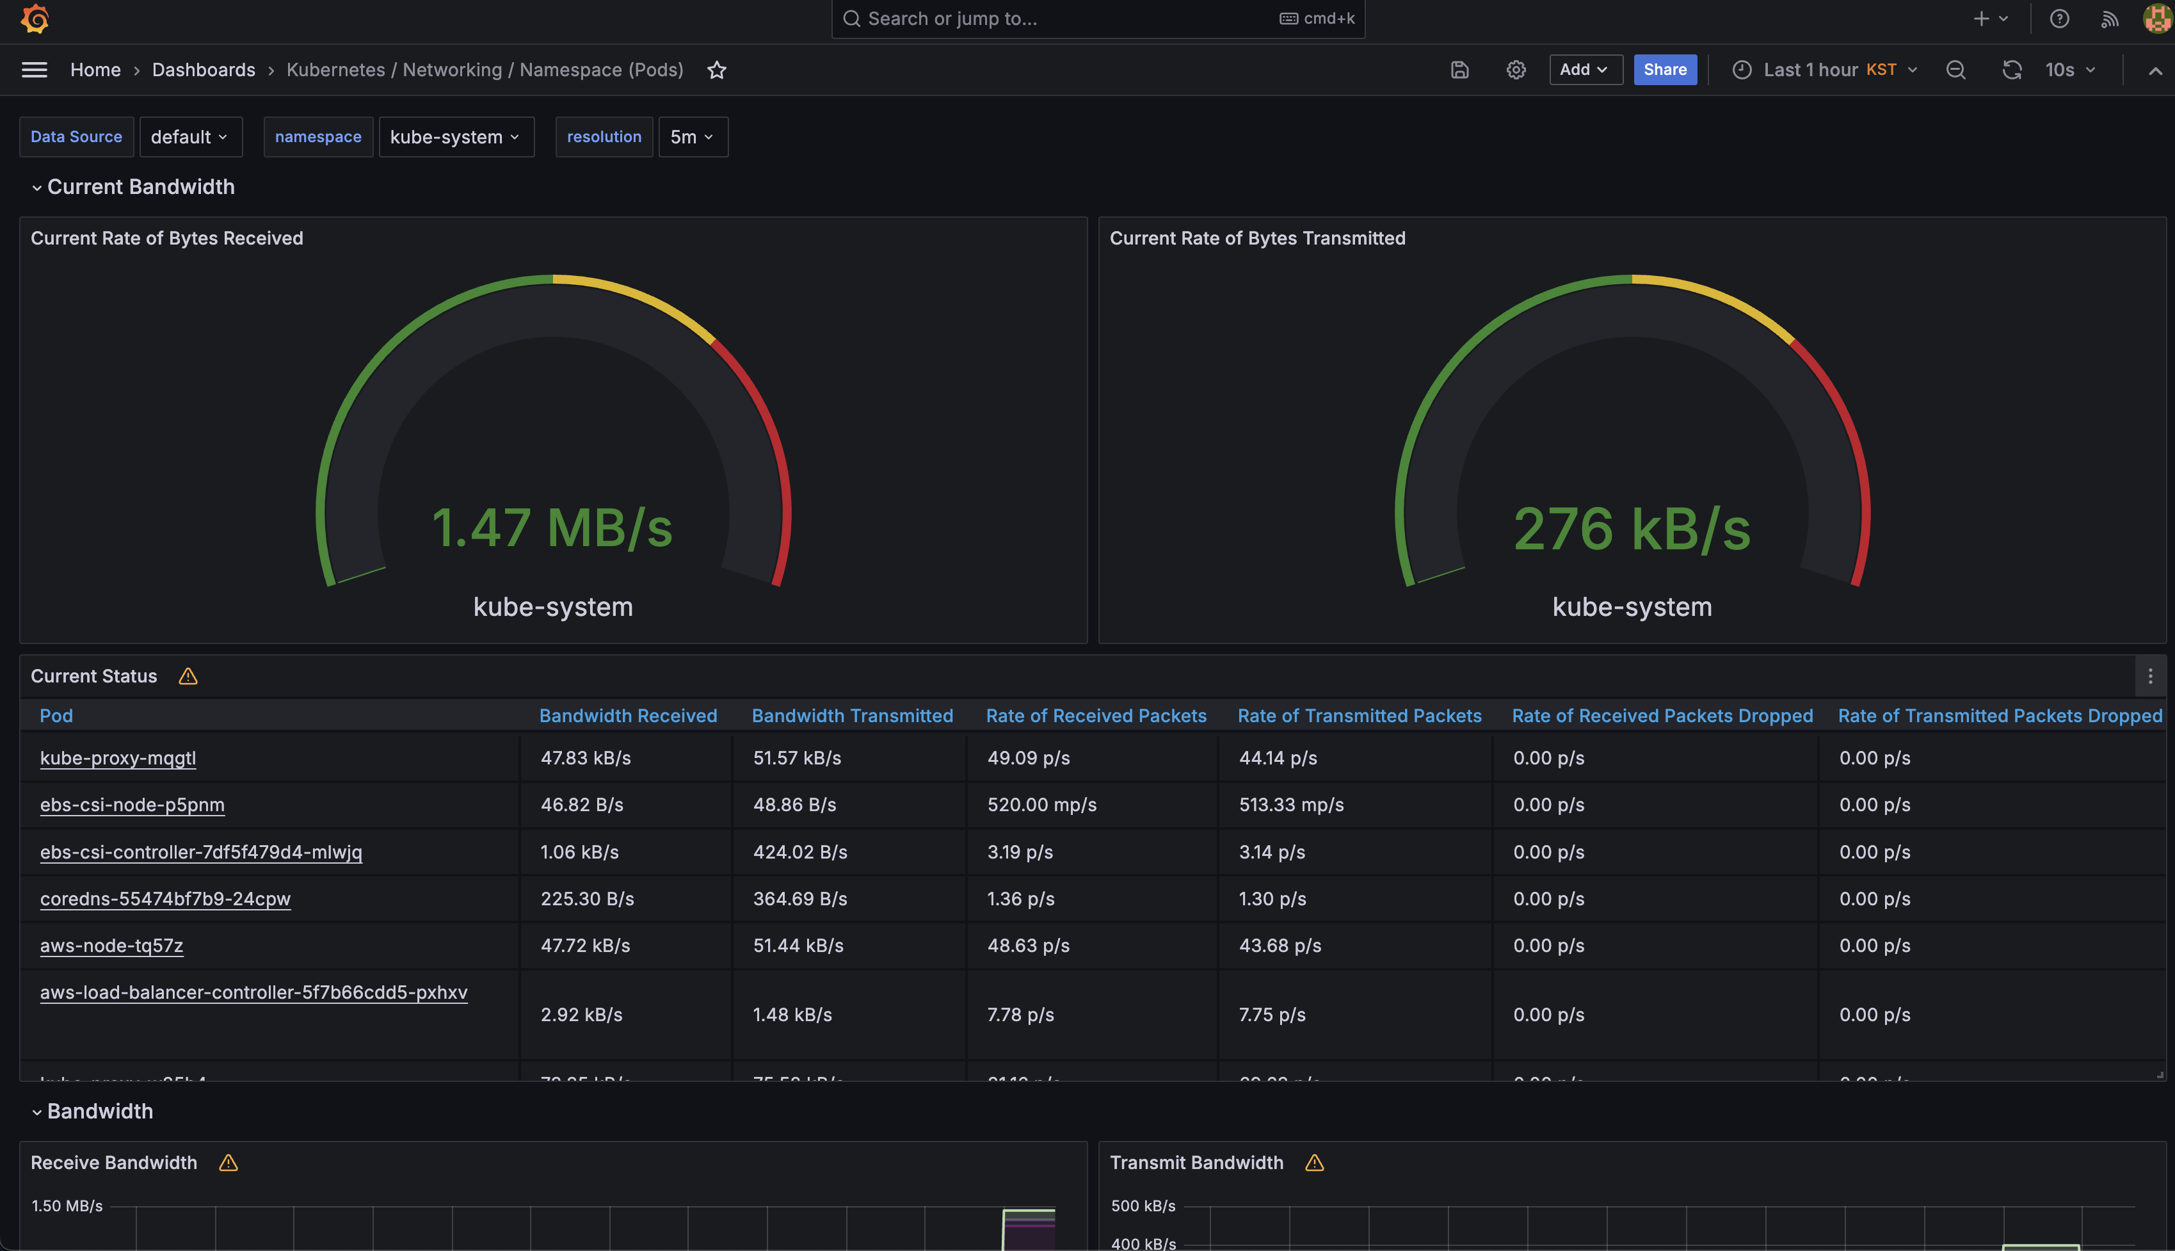Click the refresh dashboard icon
Image resolution: width=2175 pixels, height=1251 pixels.
(2012, 70)
